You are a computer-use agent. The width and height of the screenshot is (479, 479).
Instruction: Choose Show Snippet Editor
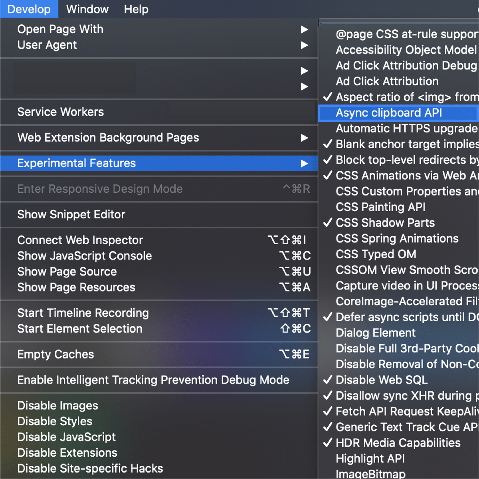click(x=71, y=215)
